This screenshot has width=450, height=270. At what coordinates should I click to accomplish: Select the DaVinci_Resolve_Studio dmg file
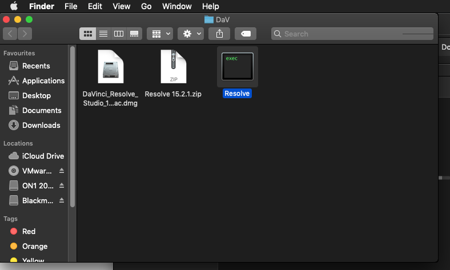(110, 67)
